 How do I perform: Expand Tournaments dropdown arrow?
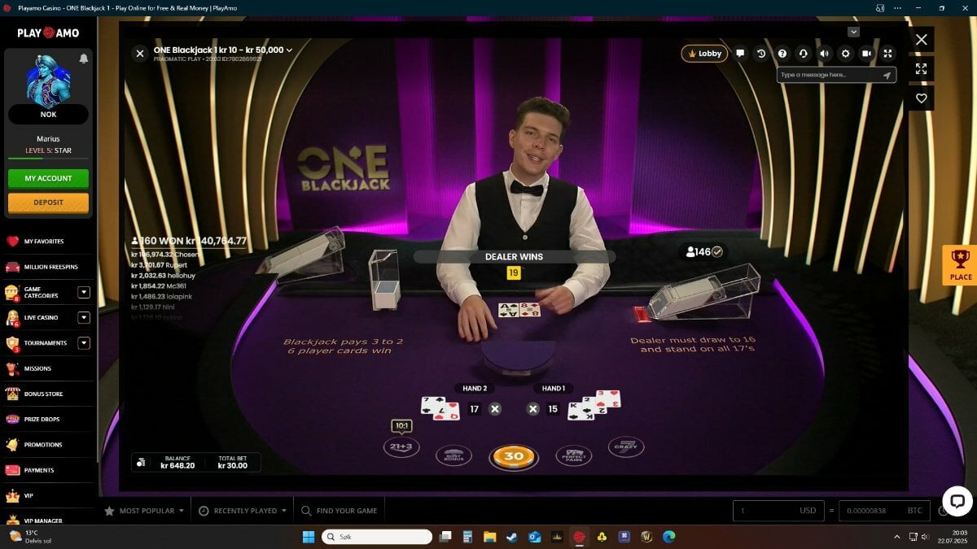(x=84, y=343)
